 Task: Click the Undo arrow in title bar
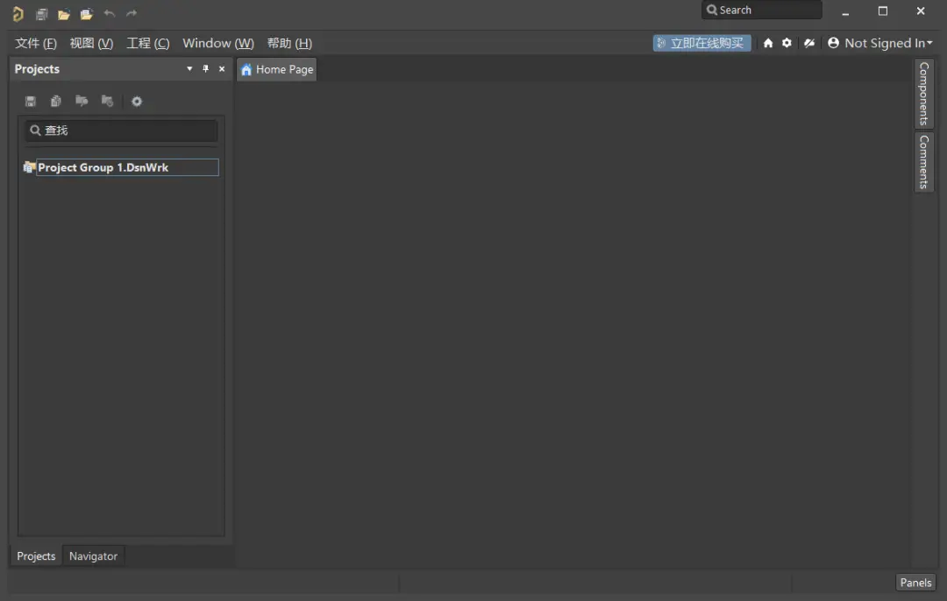click(110, 13)
